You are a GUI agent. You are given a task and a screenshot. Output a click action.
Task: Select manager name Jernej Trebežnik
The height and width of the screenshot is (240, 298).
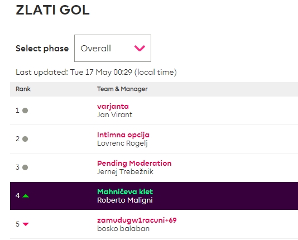pyautogui.click(x=125, y=172)
